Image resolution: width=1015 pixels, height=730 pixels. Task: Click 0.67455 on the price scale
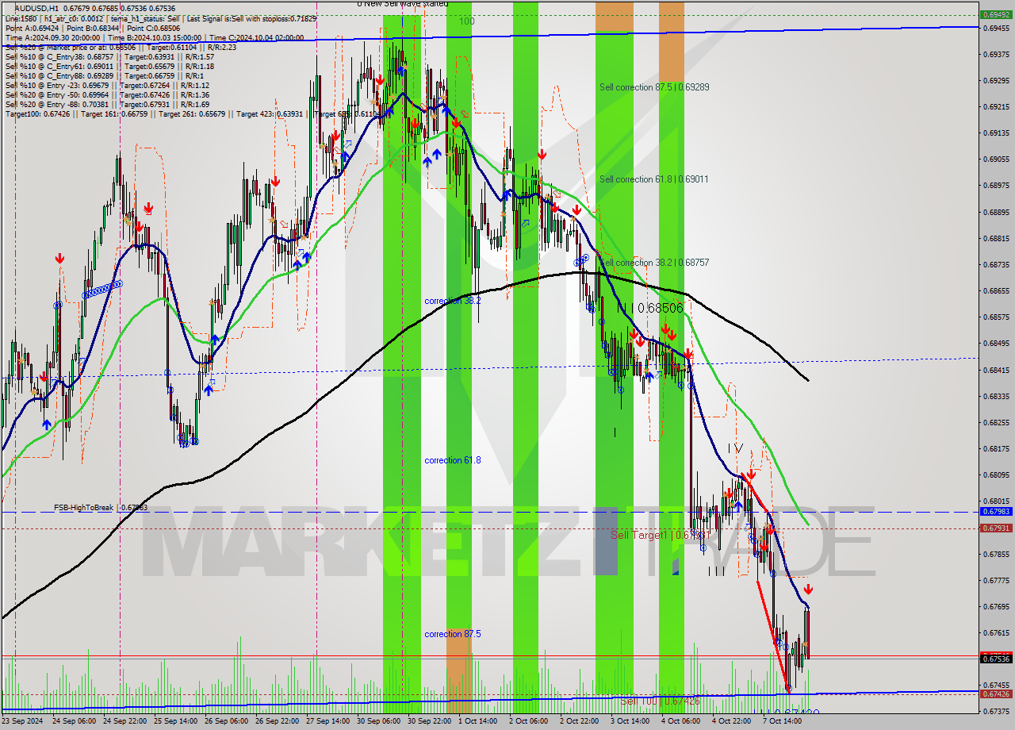pyautogui.click(x=996, y=685)
